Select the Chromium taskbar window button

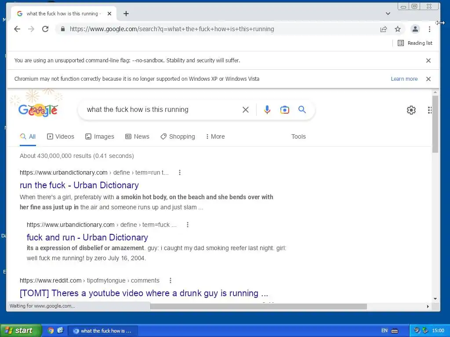pyautogui.click(x=103, y=331)
